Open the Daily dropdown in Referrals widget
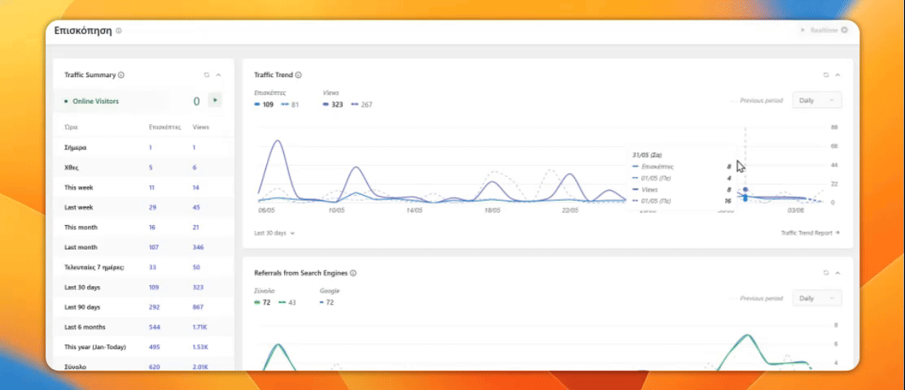 [816, 298]
